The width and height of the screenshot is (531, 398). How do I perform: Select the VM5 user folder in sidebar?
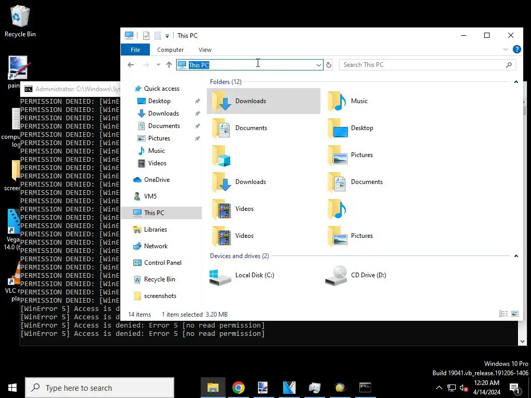pyautogui.click(x=150, y=196)
